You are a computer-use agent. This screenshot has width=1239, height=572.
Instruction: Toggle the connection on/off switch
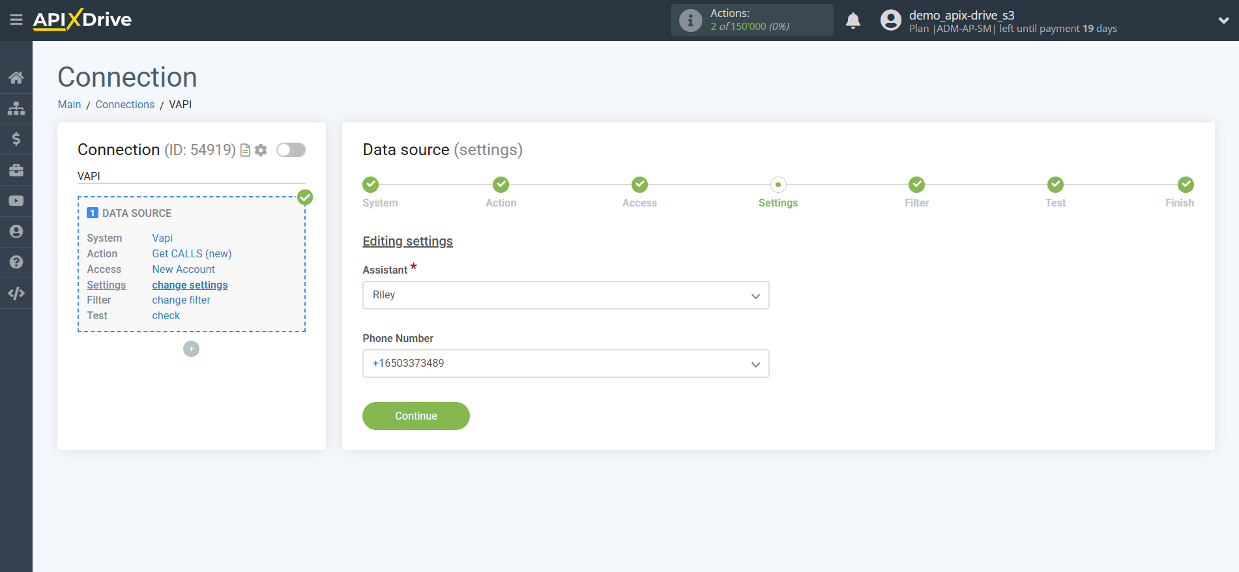click(x=291, y=150)
